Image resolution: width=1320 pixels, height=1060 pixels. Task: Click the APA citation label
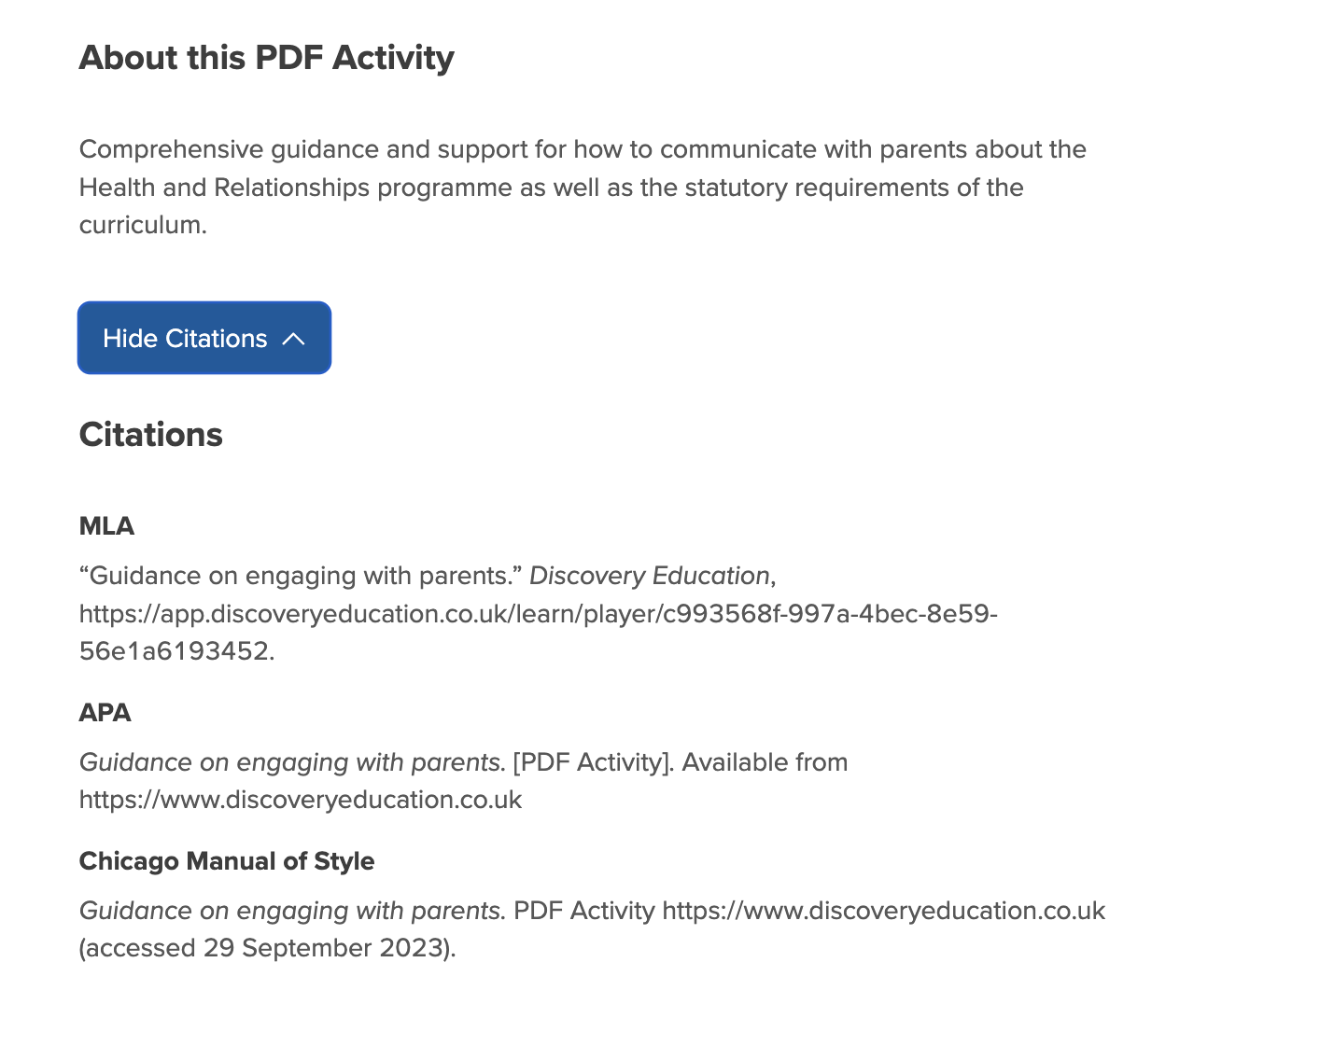[x=105, y=713]
